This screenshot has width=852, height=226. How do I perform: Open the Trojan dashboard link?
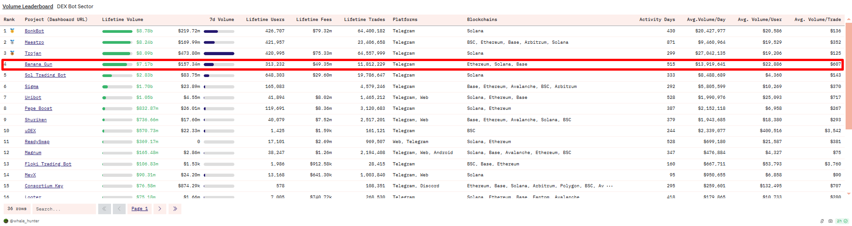(x=33, y=53)
